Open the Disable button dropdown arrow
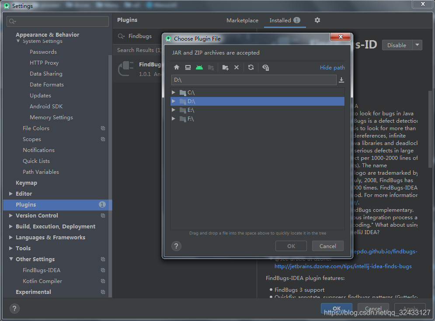Viewport: 435px width, 321px height. point(417,45)
